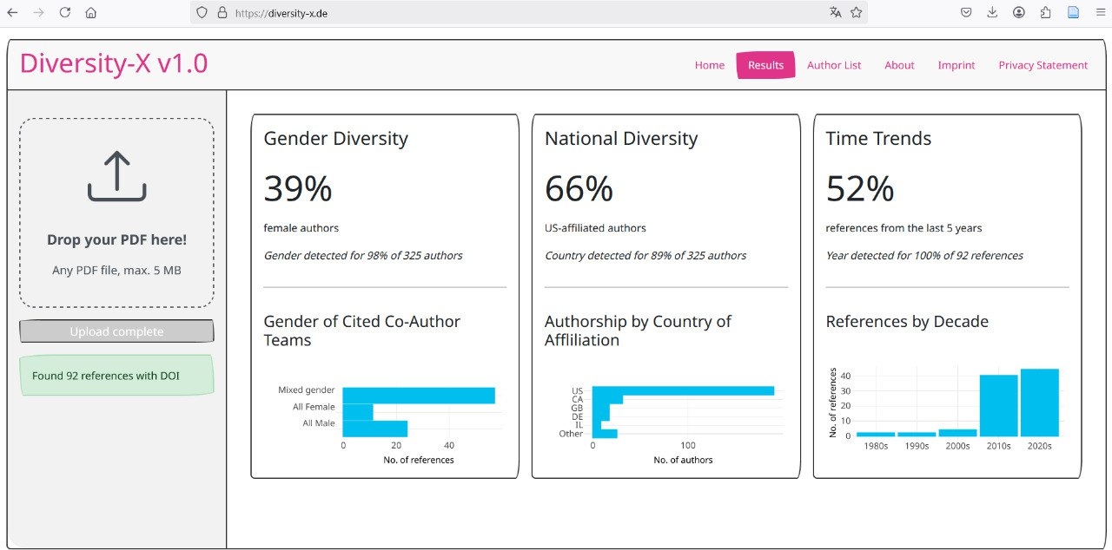Open the Firefox account profile icon

1019,13
